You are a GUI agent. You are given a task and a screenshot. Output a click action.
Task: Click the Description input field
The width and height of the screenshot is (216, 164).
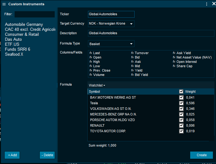point(111,33)
